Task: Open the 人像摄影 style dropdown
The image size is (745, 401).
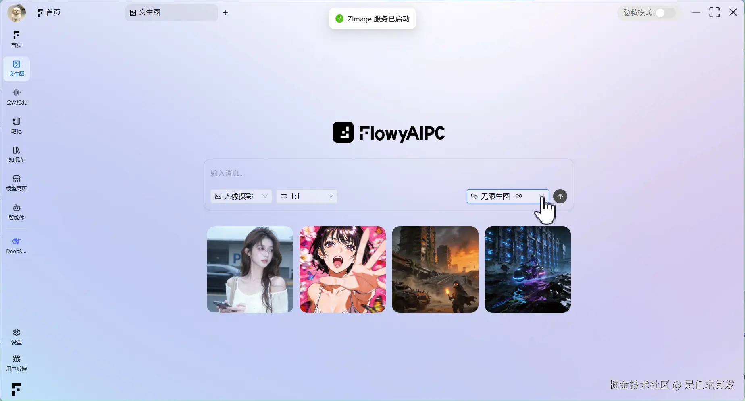Action: click(x=241, y=196)
